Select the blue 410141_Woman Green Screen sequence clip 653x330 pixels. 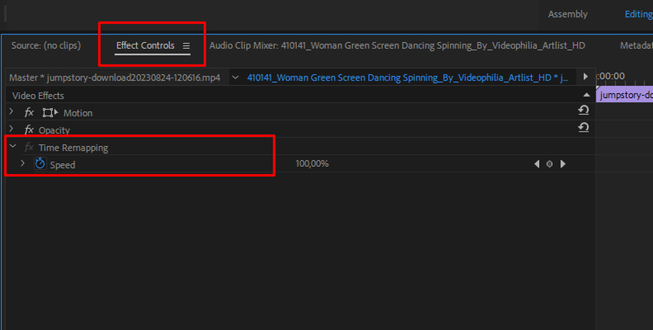407,77
